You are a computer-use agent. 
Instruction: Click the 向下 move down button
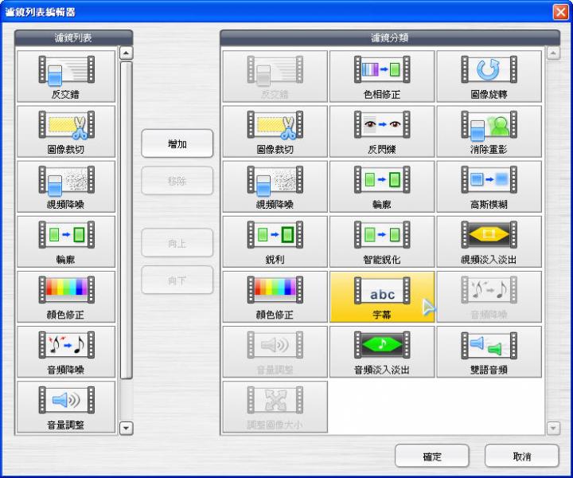(177, 280)
